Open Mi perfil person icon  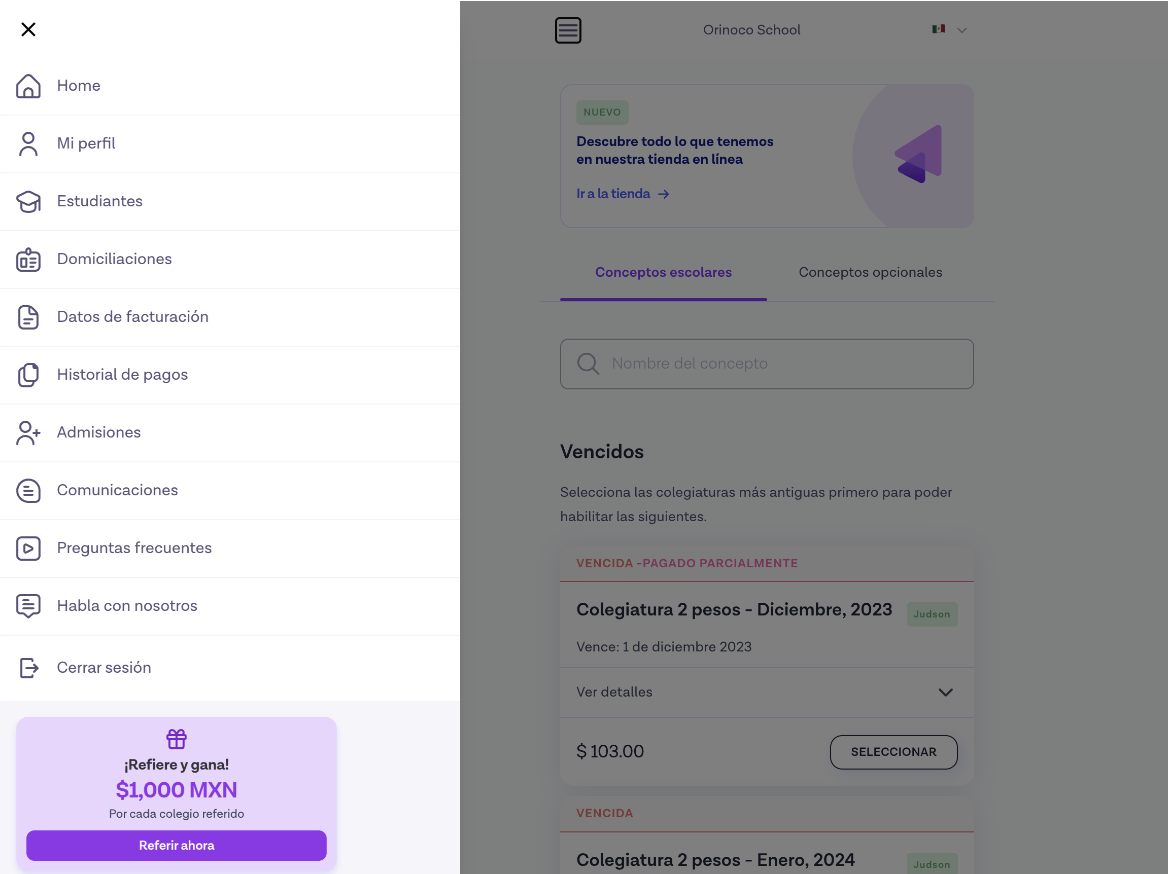tap(28, 143)
